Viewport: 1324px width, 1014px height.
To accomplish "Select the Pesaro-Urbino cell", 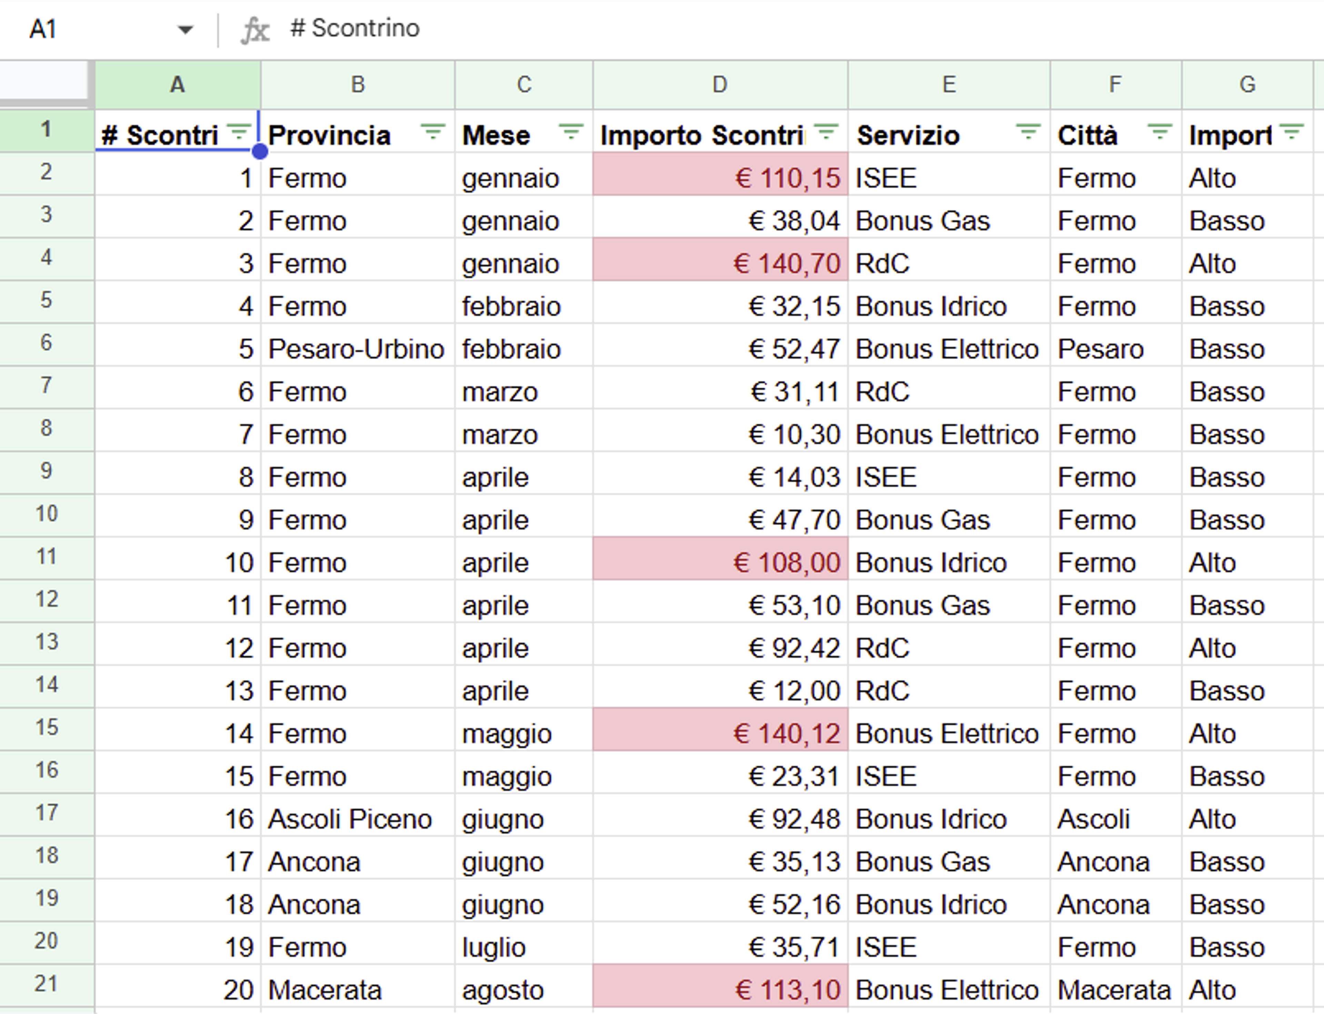I will (358, 345).
